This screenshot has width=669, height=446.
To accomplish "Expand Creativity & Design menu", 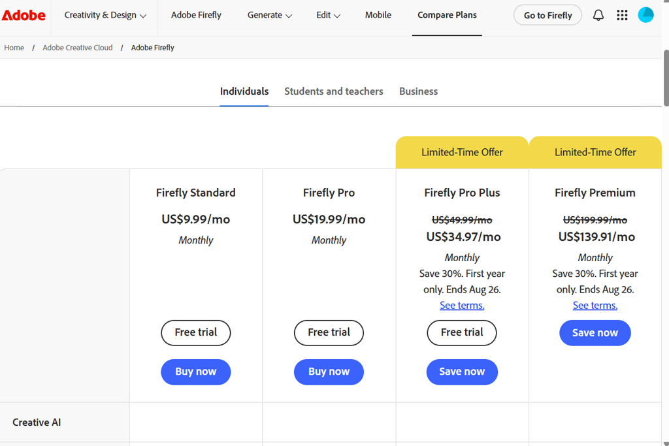I will coord(105,16).
